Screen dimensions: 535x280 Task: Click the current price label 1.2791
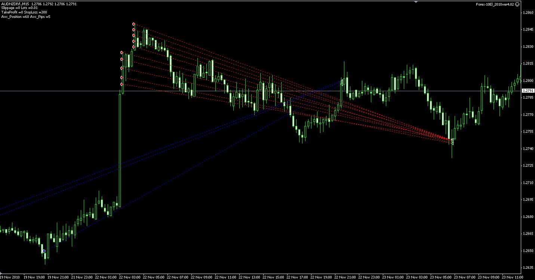pyautogui.click(x=528, y=91)
